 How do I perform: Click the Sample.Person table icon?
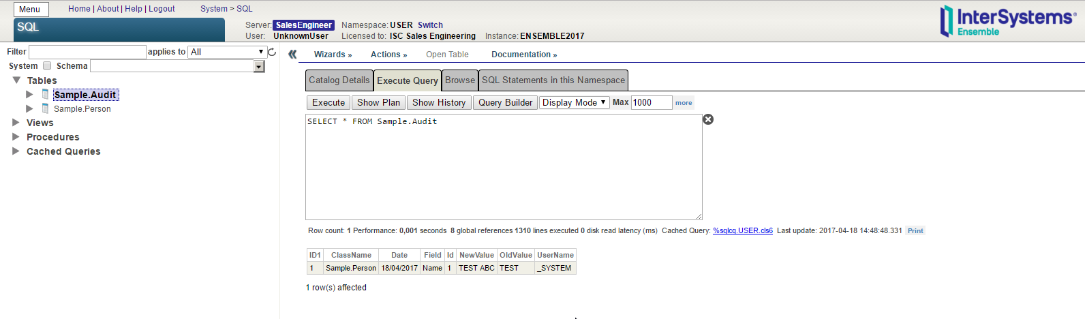coord(45,109)
